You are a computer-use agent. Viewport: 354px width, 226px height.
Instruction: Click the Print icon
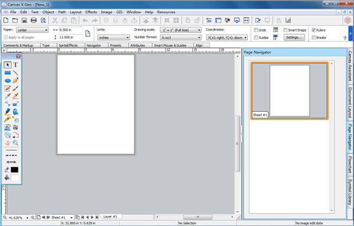(34, 21)
